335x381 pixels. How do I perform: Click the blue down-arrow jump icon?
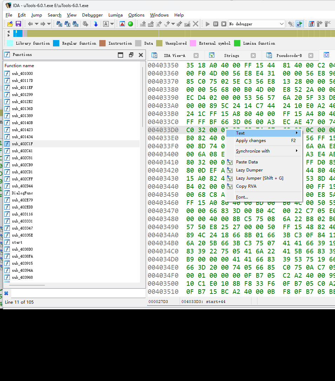(95, 24)
